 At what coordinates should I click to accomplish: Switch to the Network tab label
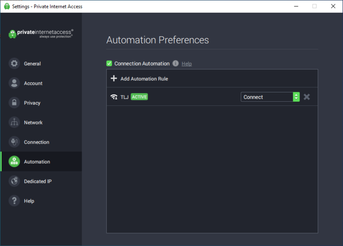coord(33,123)
